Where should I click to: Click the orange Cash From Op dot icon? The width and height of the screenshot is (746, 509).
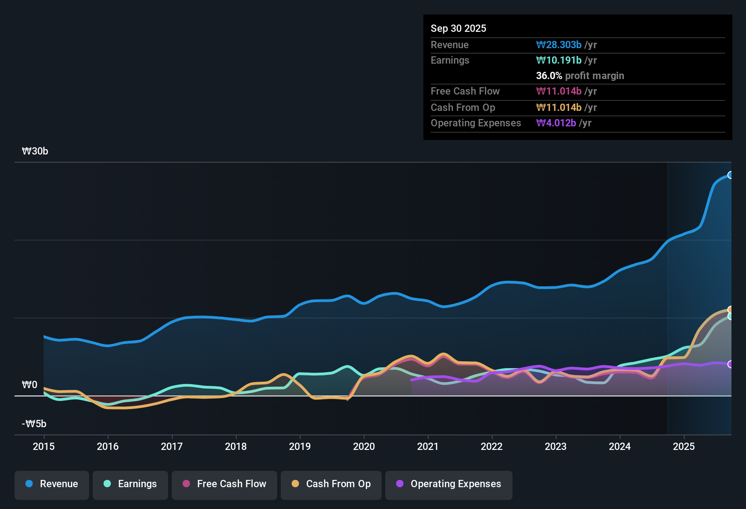tap(295, 484)
